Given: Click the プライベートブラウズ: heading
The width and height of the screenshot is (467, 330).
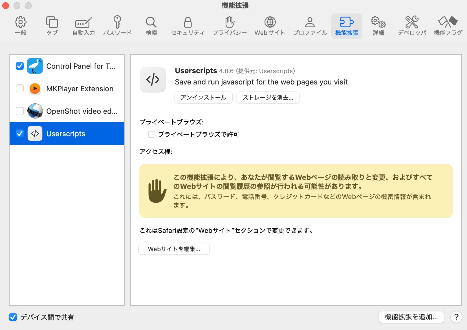Looking at the screenshot, I should [x=172, y=122].
